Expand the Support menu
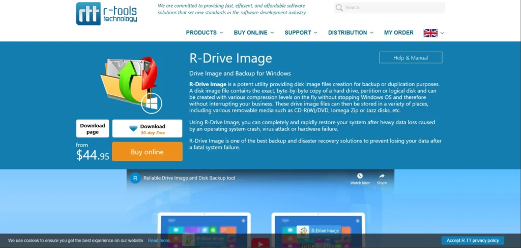The height and width of the screenshot is (248, 521). click(301, 32)
